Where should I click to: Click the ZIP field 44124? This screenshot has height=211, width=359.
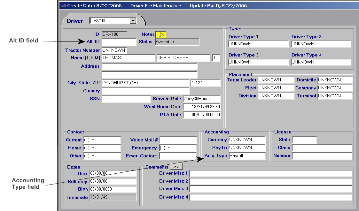205,83
